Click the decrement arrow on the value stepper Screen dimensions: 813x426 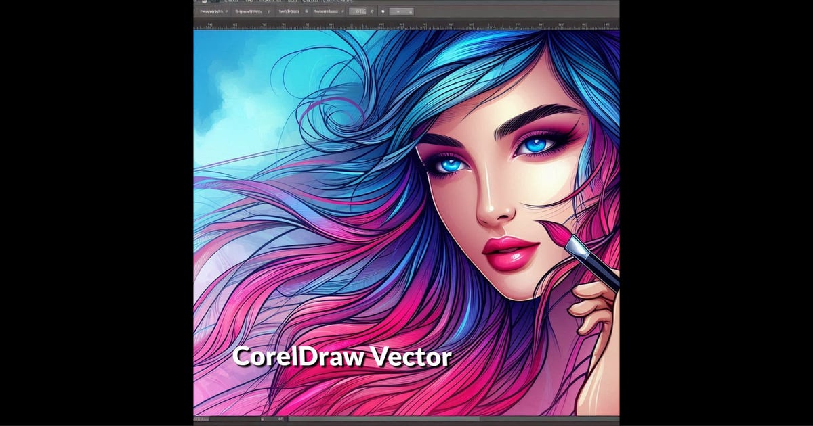(411, 12)
